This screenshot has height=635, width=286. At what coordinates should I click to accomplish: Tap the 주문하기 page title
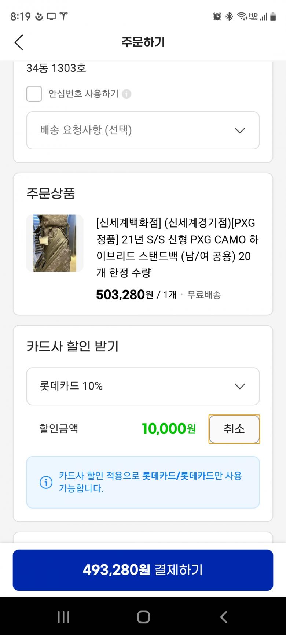[143, 43]
